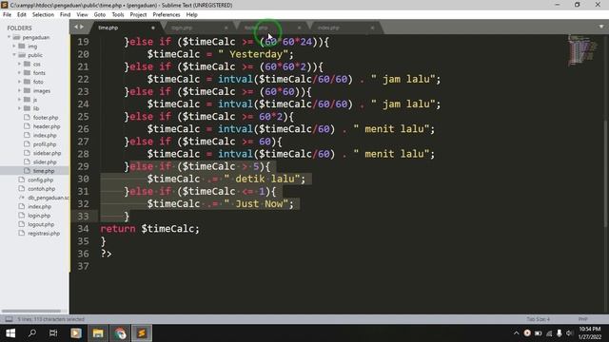Open the Project menu
609x342 pixels.
pos(138,15)
